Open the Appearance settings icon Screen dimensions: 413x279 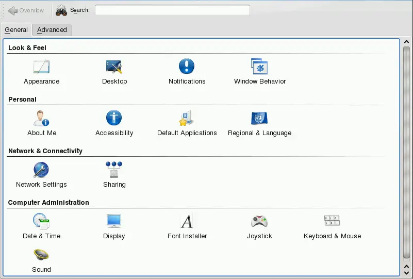tap(41, 67)
